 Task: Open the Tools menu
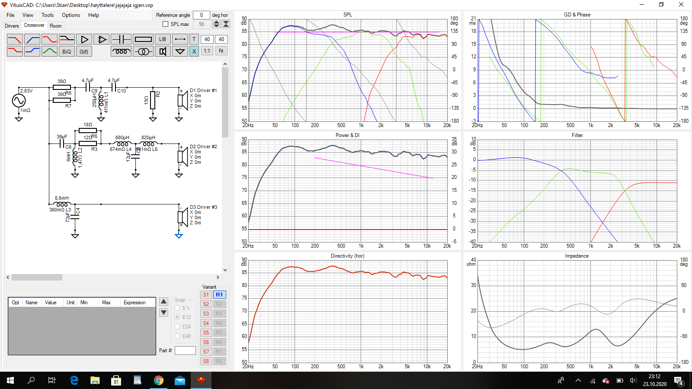[x=48, y=15]
